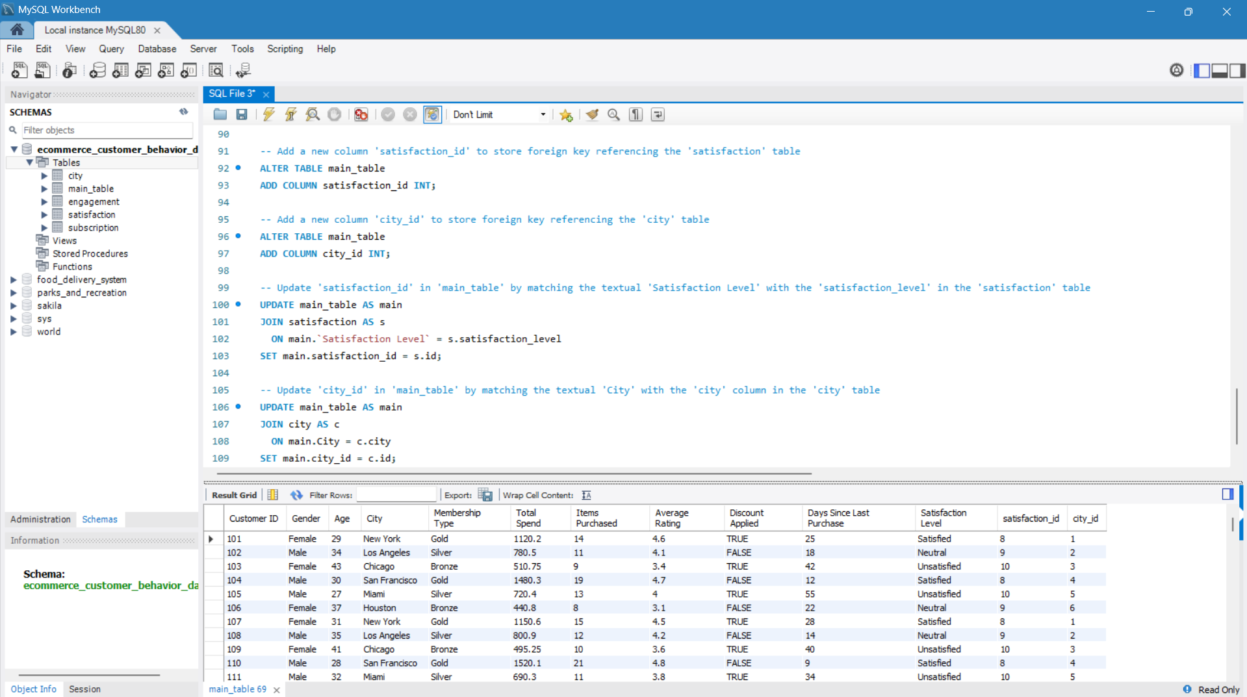Beautify the SQL with broom icon
Screen dimensions: 1247x697
pyautogui.click(x=592, y=114)
